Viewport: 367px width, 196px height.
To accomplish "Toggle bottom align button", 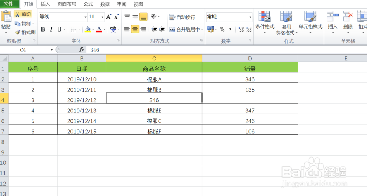I will 143,16.
